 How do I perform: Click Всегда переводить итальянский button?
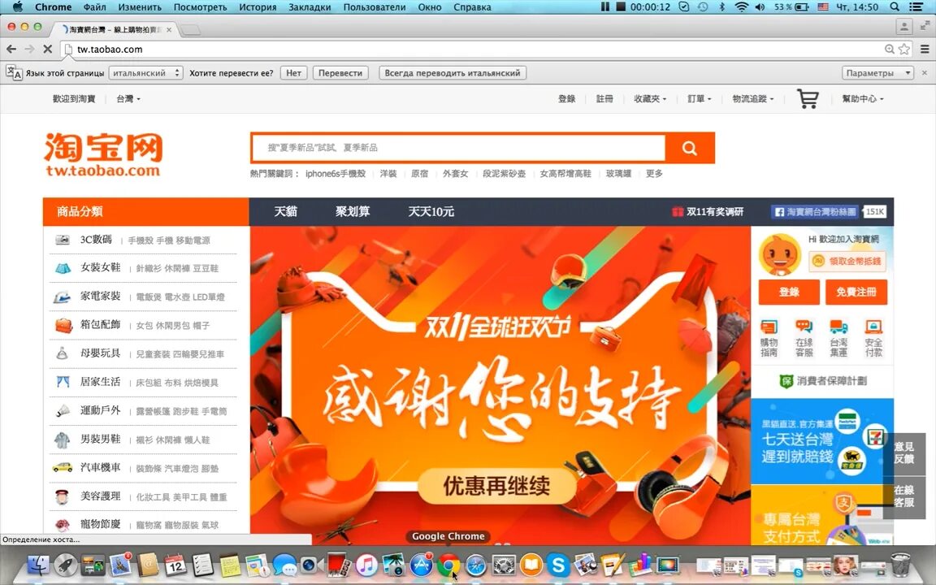pyautogui.click(x=453, y=73)
